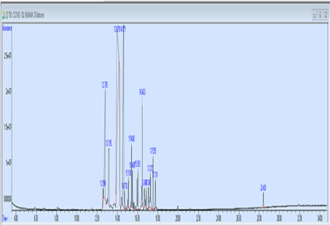Click the 1.5e+07 abundance axis value
The width and height of the screenshot is (330, 225).
point(8,127)
